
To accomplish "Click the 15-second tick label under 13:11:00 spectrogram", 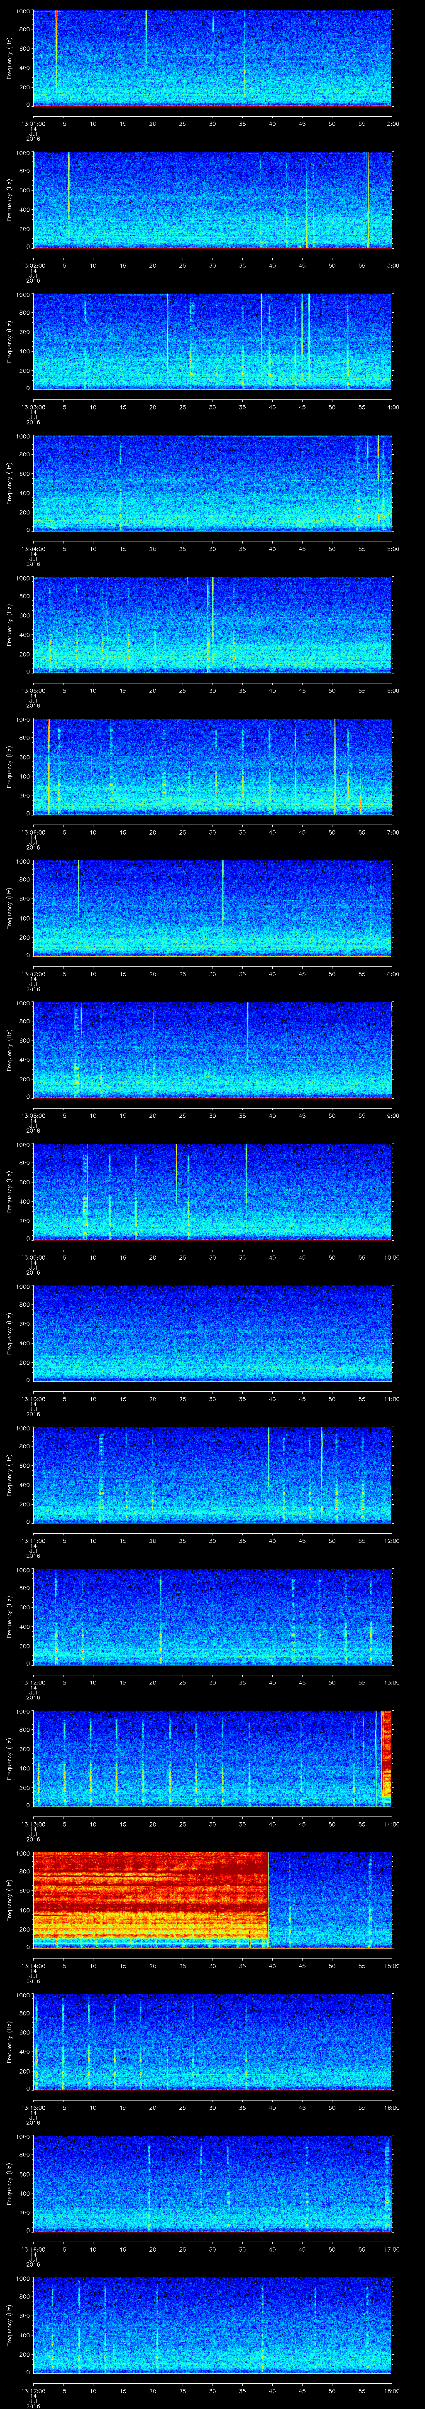I will (x=123, y=1540).
